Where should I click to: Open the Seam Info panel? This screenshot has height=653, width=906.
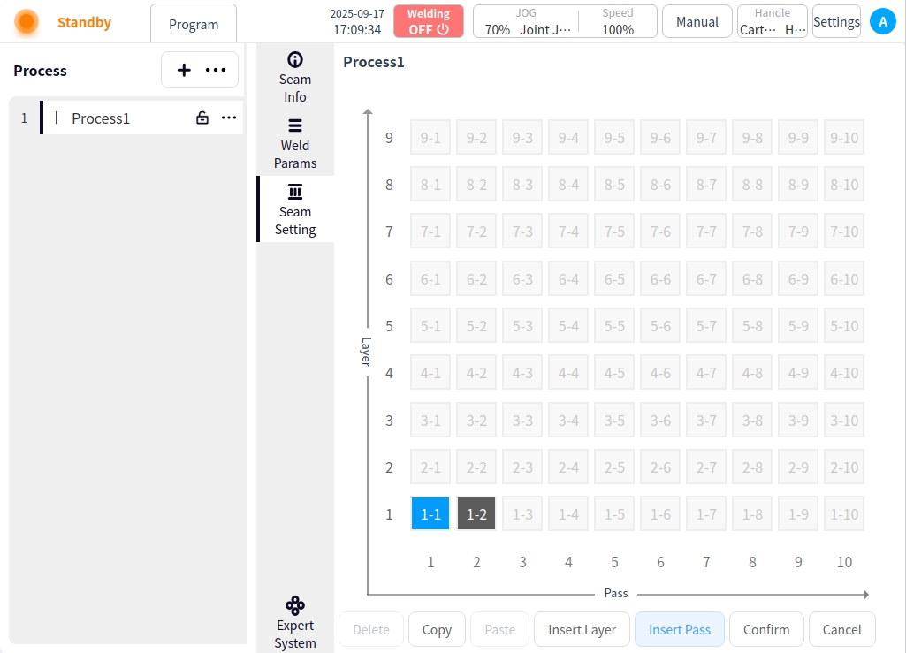295,77
